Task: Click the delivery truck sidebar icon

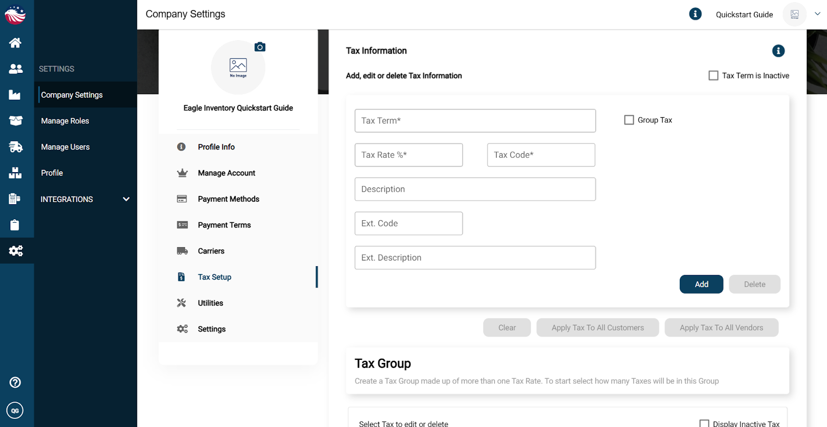Action: click(x=16, y=147)
